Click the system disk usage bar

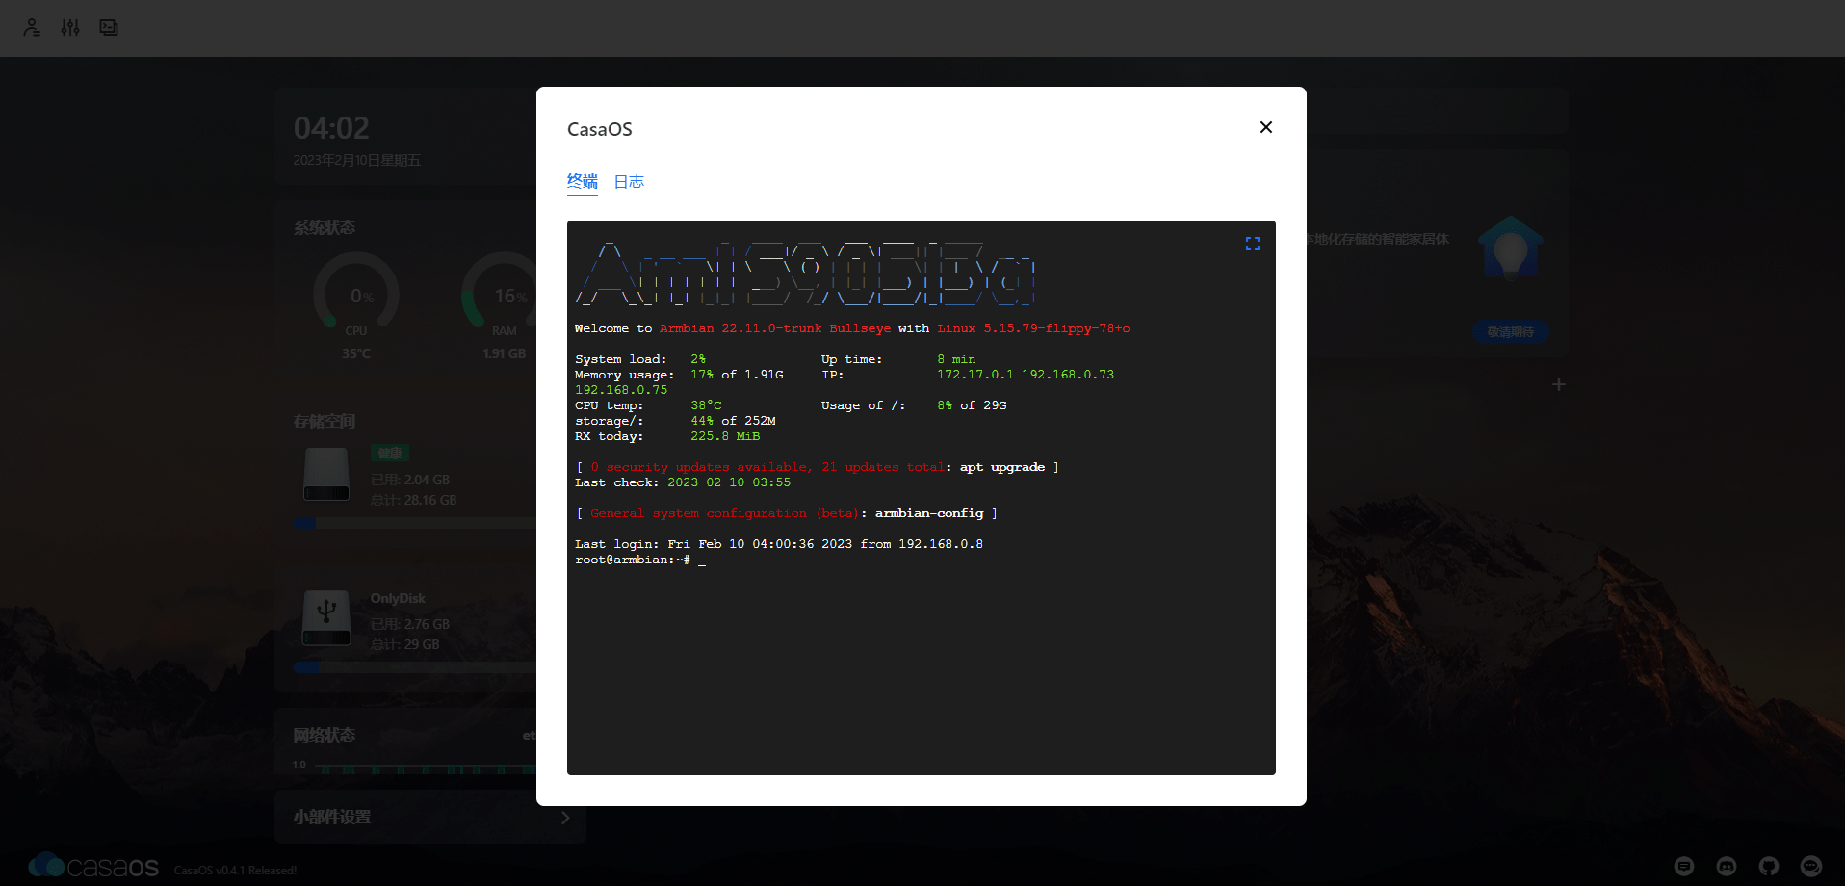coord(416,523)
